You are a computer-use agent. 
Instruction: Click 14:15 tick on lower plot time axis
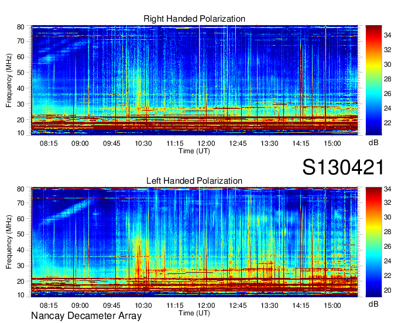click(301, 305)
